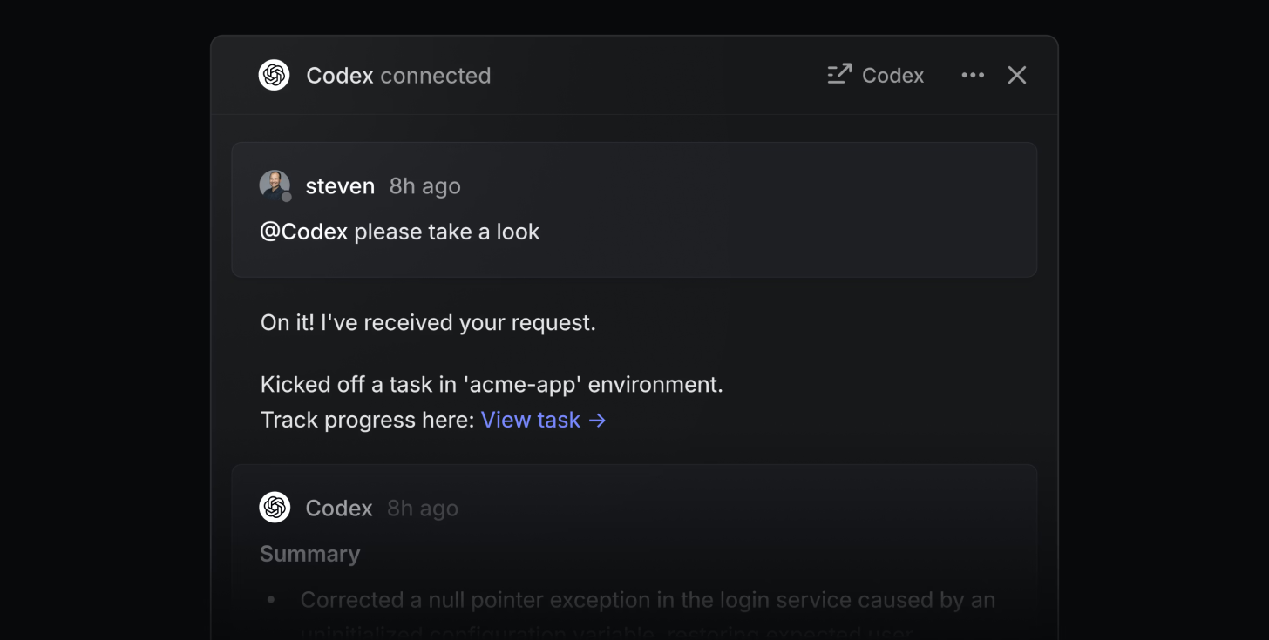Screen dimensions: 1269x640
Task: Click the Codex logo in the panel header
Action: (275, 75)
